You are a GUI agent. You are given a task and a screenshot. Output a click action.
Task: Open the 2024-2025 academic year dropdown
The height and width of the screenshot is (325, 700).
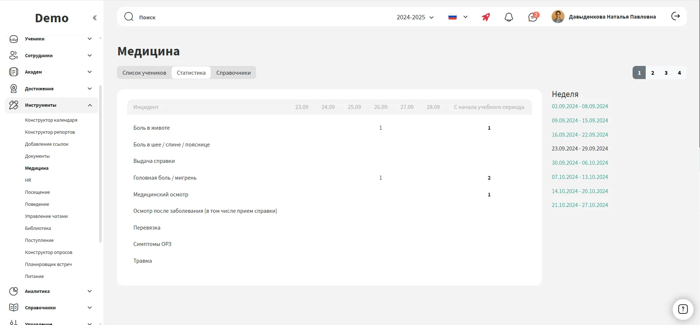(415, 17)
